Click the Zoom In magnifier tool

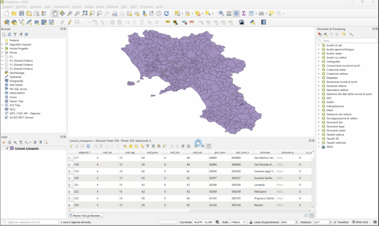tap(70, 14)
